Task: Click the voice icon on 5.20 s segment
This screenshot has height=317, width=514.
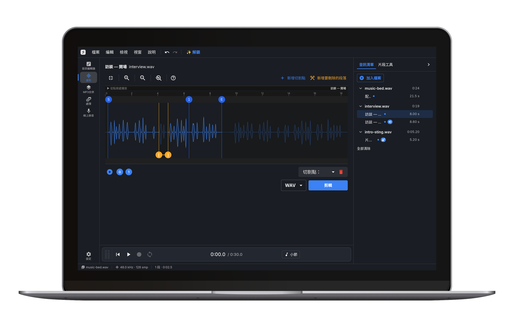Action: 383,140
